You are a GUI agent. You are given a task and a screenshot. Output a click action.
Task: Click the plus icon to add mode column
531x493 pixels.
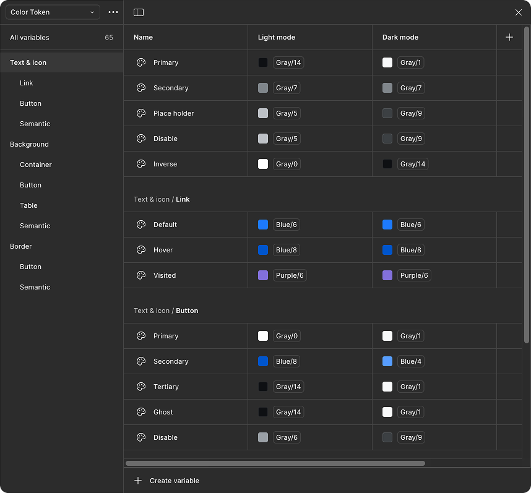point(509,37)
